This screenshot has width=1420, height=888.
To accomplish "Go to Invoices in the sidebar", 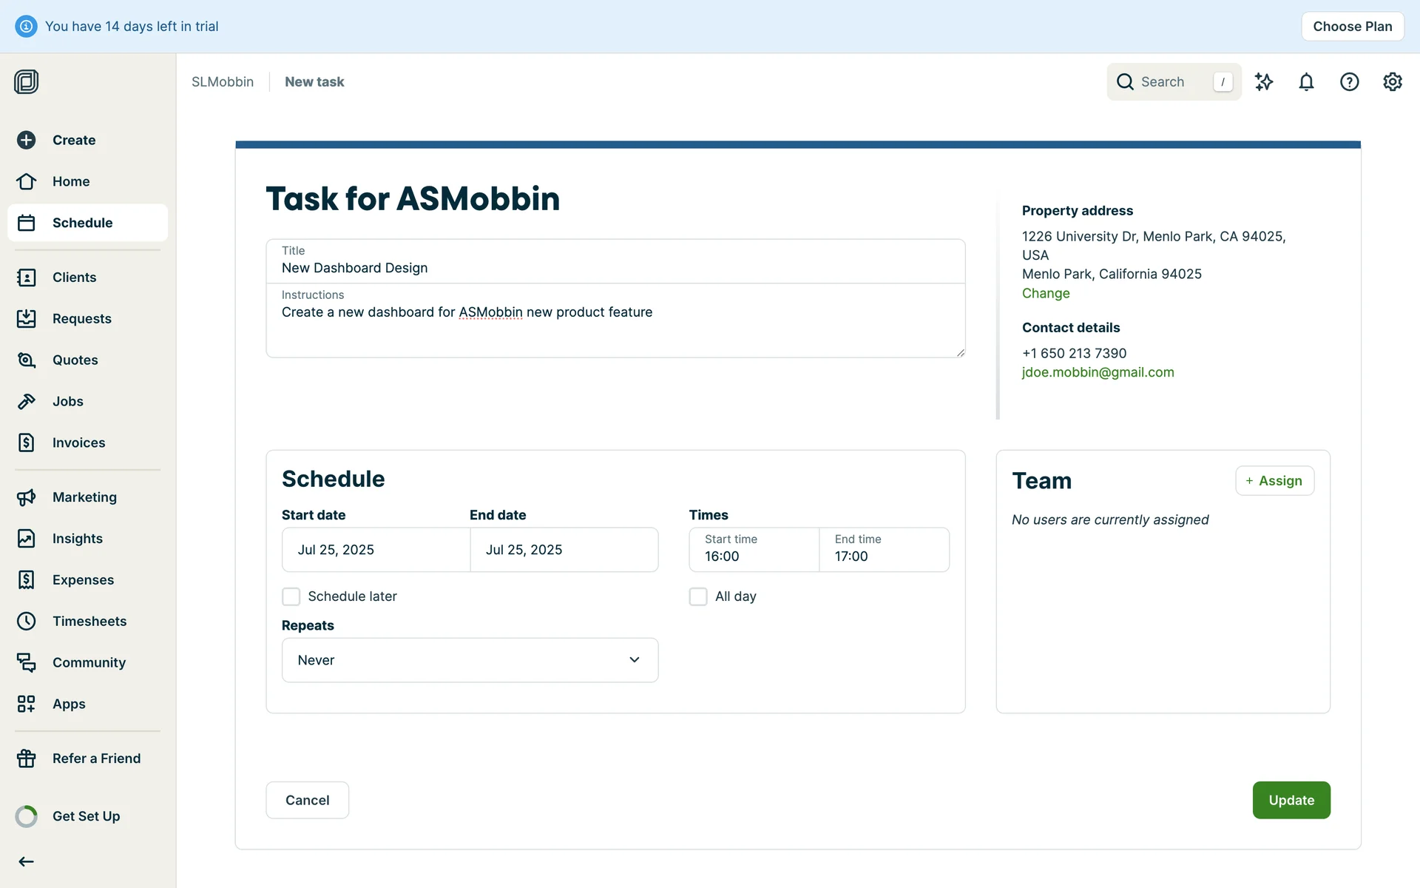I will [78, 443].
